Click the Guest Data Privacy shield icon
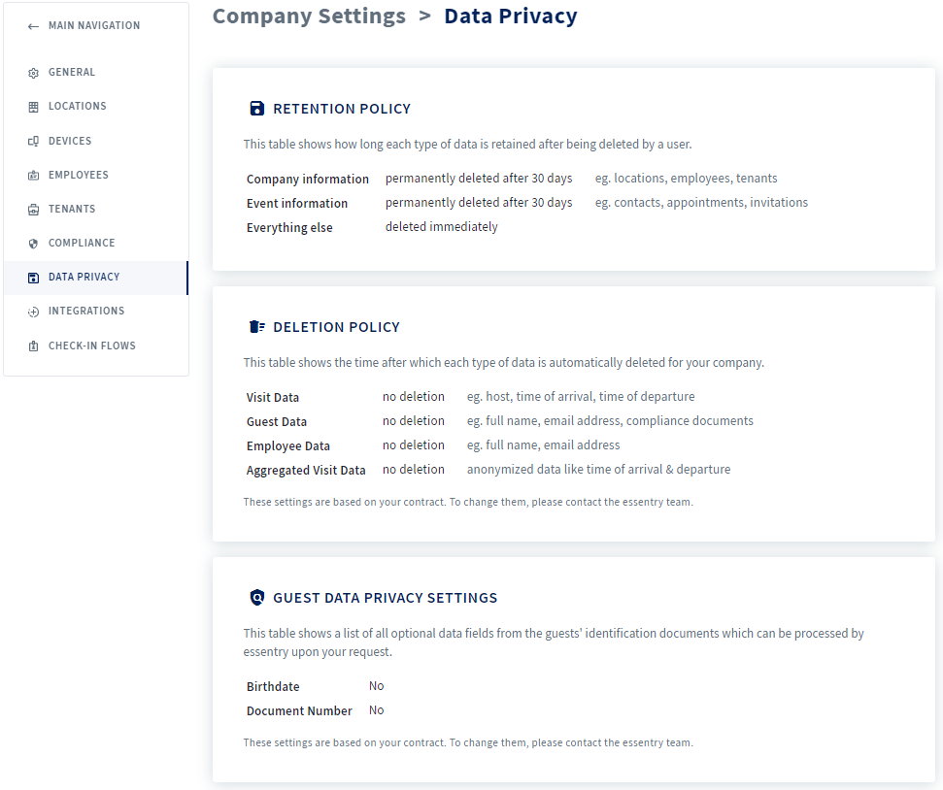Image resolution: width=943 pixels, height=790 pixels. pos(256,597)
